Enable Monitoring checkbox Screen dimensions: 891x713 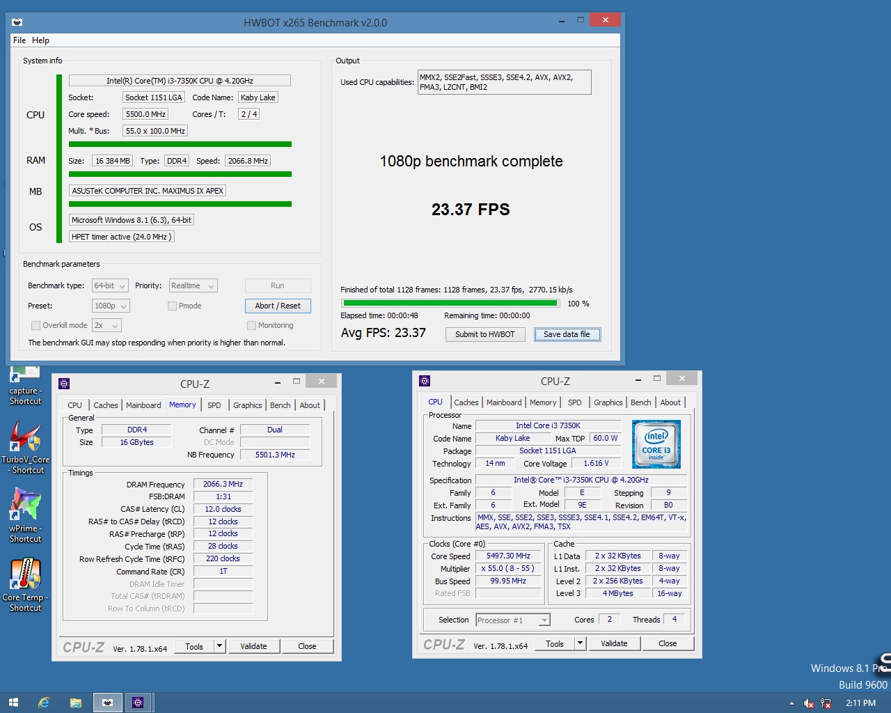(x=251, y=325)
